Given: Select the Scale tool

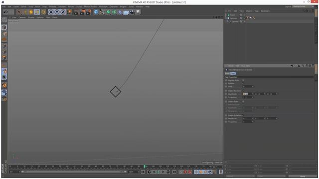Looking at the screenshot, I should [x=31, y=12].
